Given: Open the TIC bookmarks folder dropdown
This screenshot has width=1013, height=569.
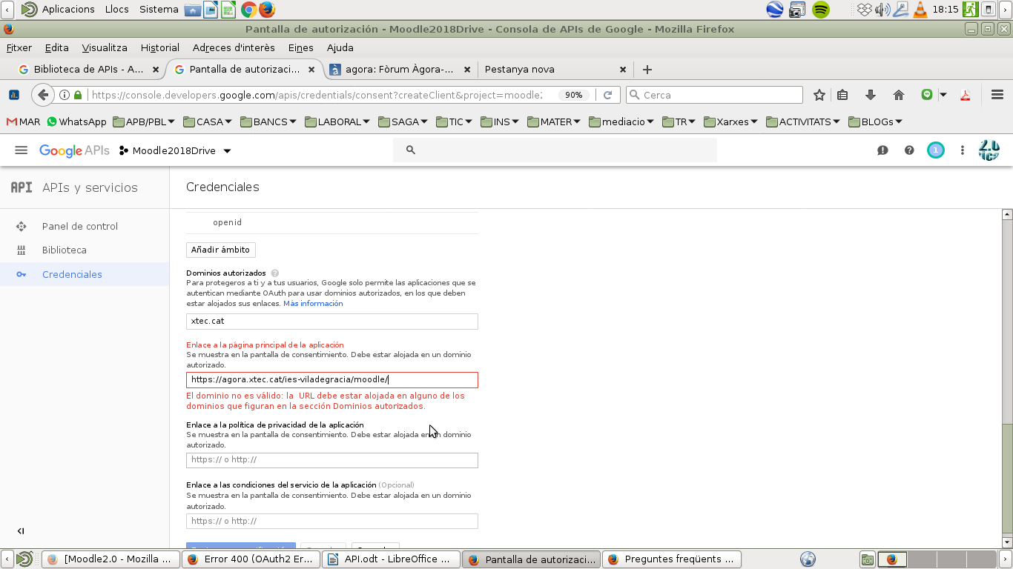Looking at the screenshot, I should click(x=454, y=122).
